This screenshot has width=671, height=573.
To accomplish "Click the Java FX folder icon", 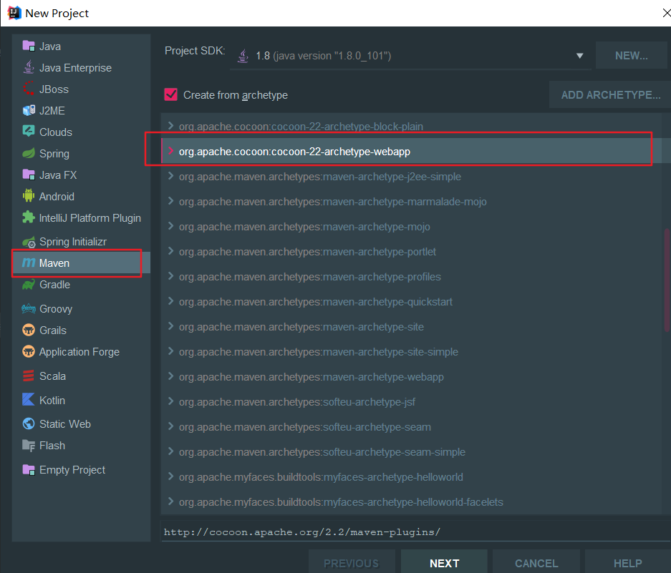I will pyautogui.click(x=29, y=175).
